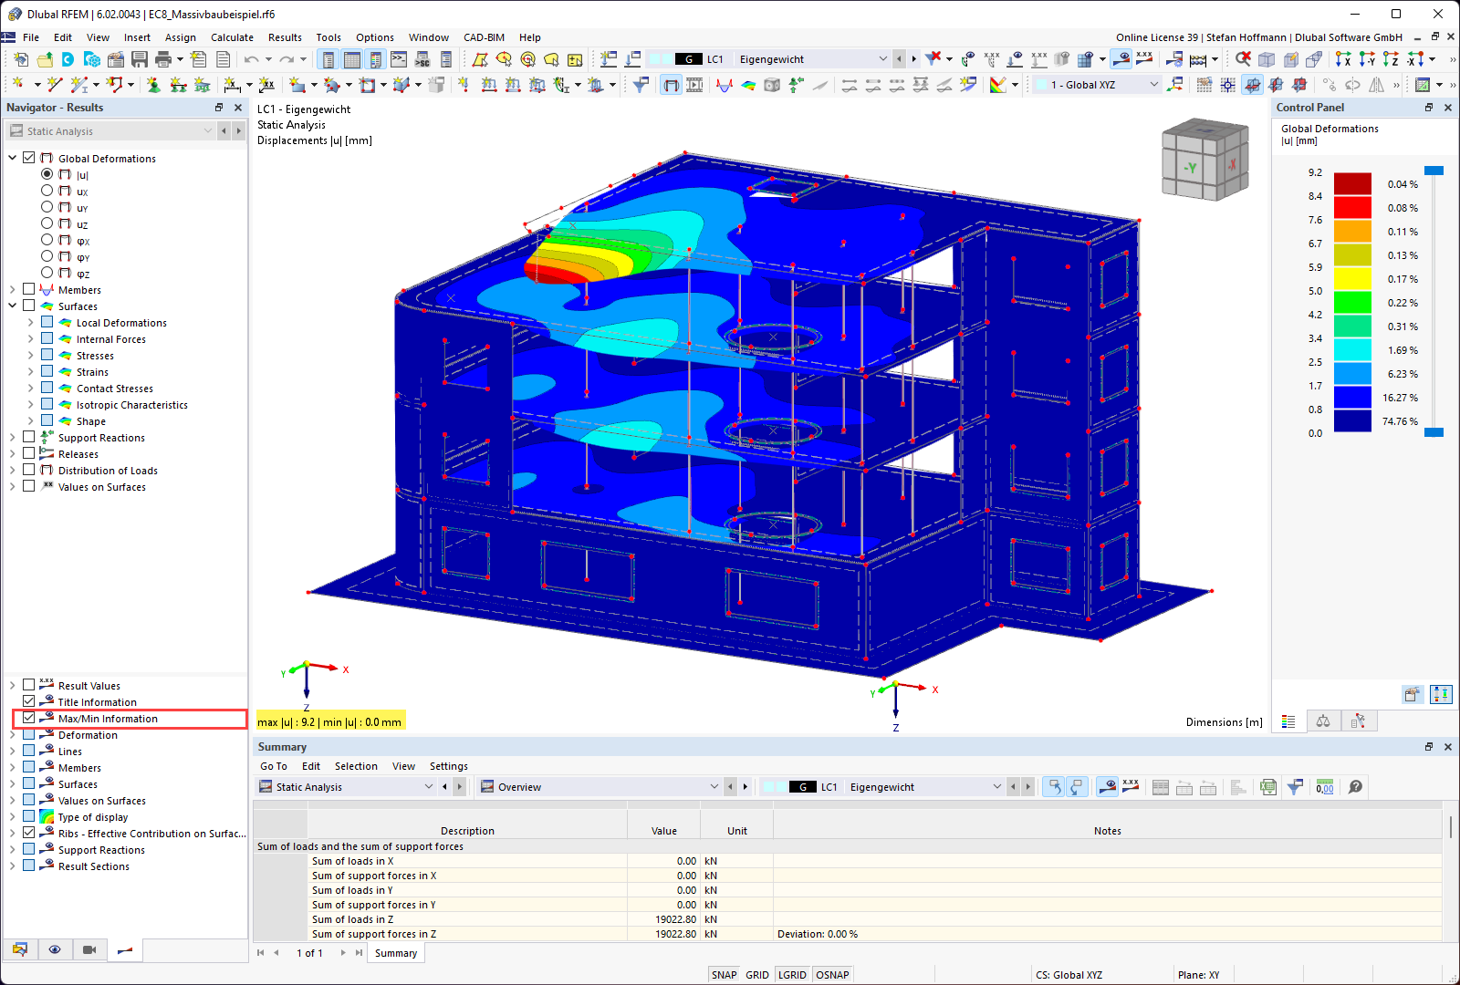Image resolution: width=1460 pixels, height=985 pixels.
Task: Click the Redo arrow icon
Action: [x=287, y=59]
